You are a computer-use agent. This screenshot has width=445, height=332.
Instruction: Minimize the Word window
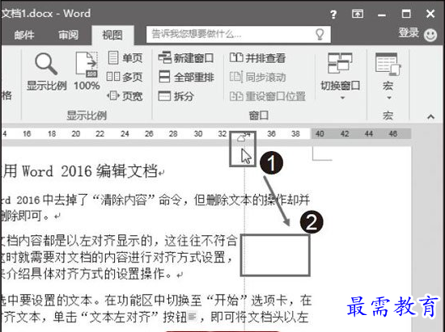tap(382, 15)
